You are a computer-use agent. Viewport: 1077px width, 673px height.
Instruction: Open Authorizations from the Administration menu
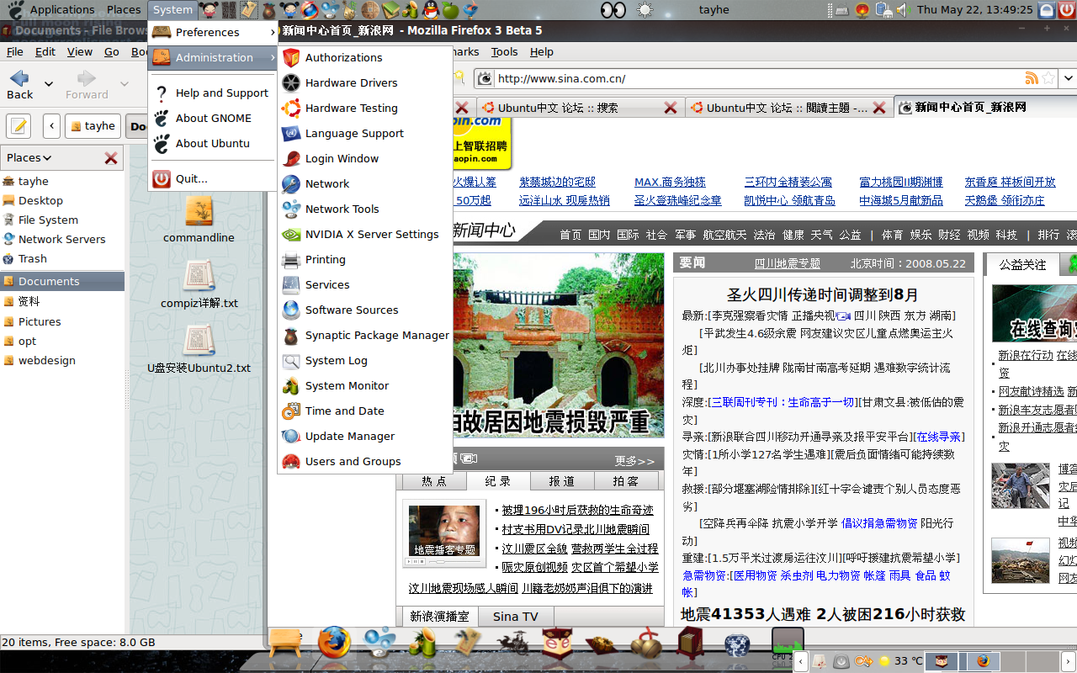click(x=365, y=57)
